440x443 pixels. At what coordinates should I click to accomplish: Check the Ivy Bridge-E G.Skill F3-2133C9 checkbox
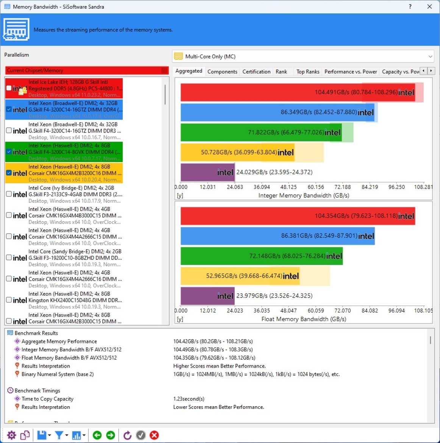(x=9, y=194)
